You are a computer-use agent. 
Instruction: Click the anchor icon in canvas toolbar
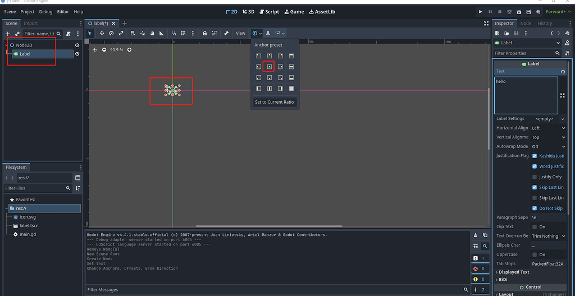click(268, 33)
